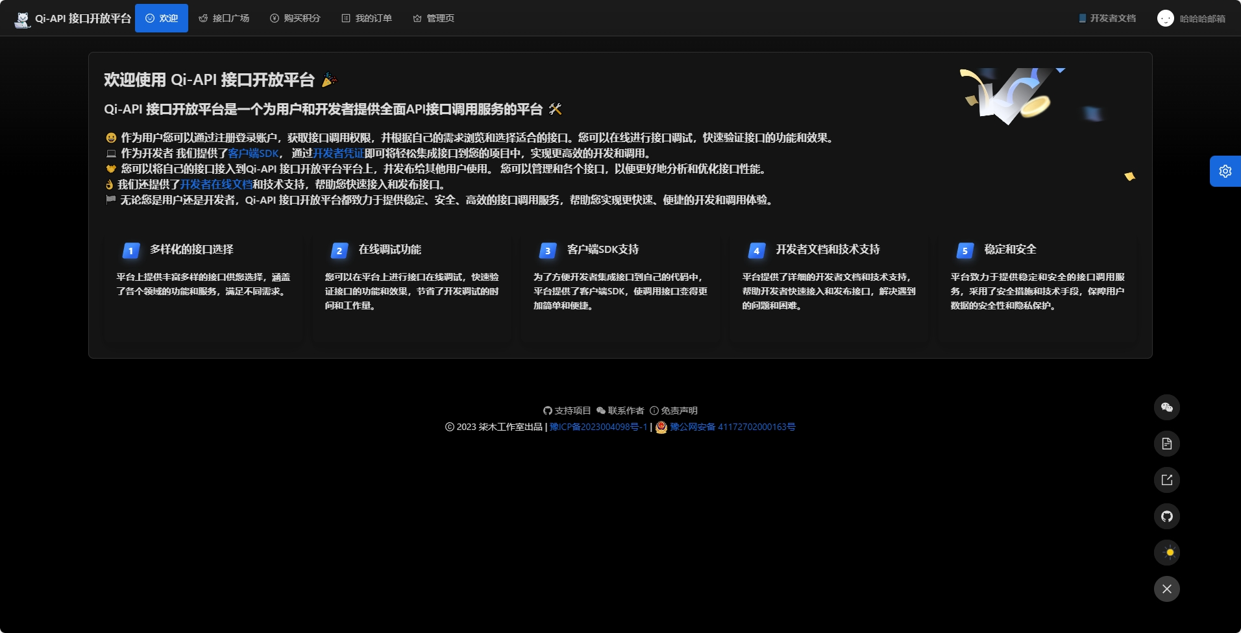Screen dimensions: 1241x633
Task: Toggle light theme with sun button
Action: 1167,553
